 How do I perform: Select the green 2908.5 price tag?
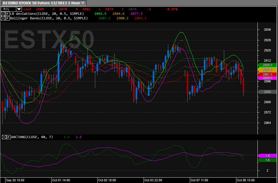pos(267,65)
